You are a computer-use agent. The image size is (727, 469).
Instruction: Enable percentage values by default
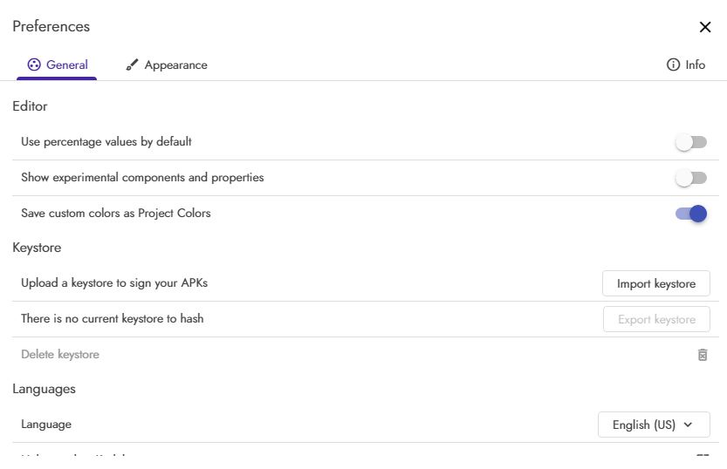[x=691, y=142]
